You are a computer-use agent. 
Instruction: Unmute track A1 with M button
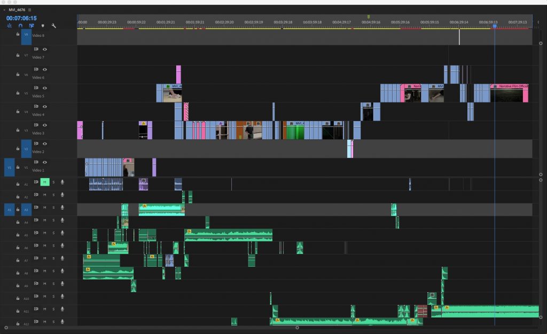click(45, 182)
